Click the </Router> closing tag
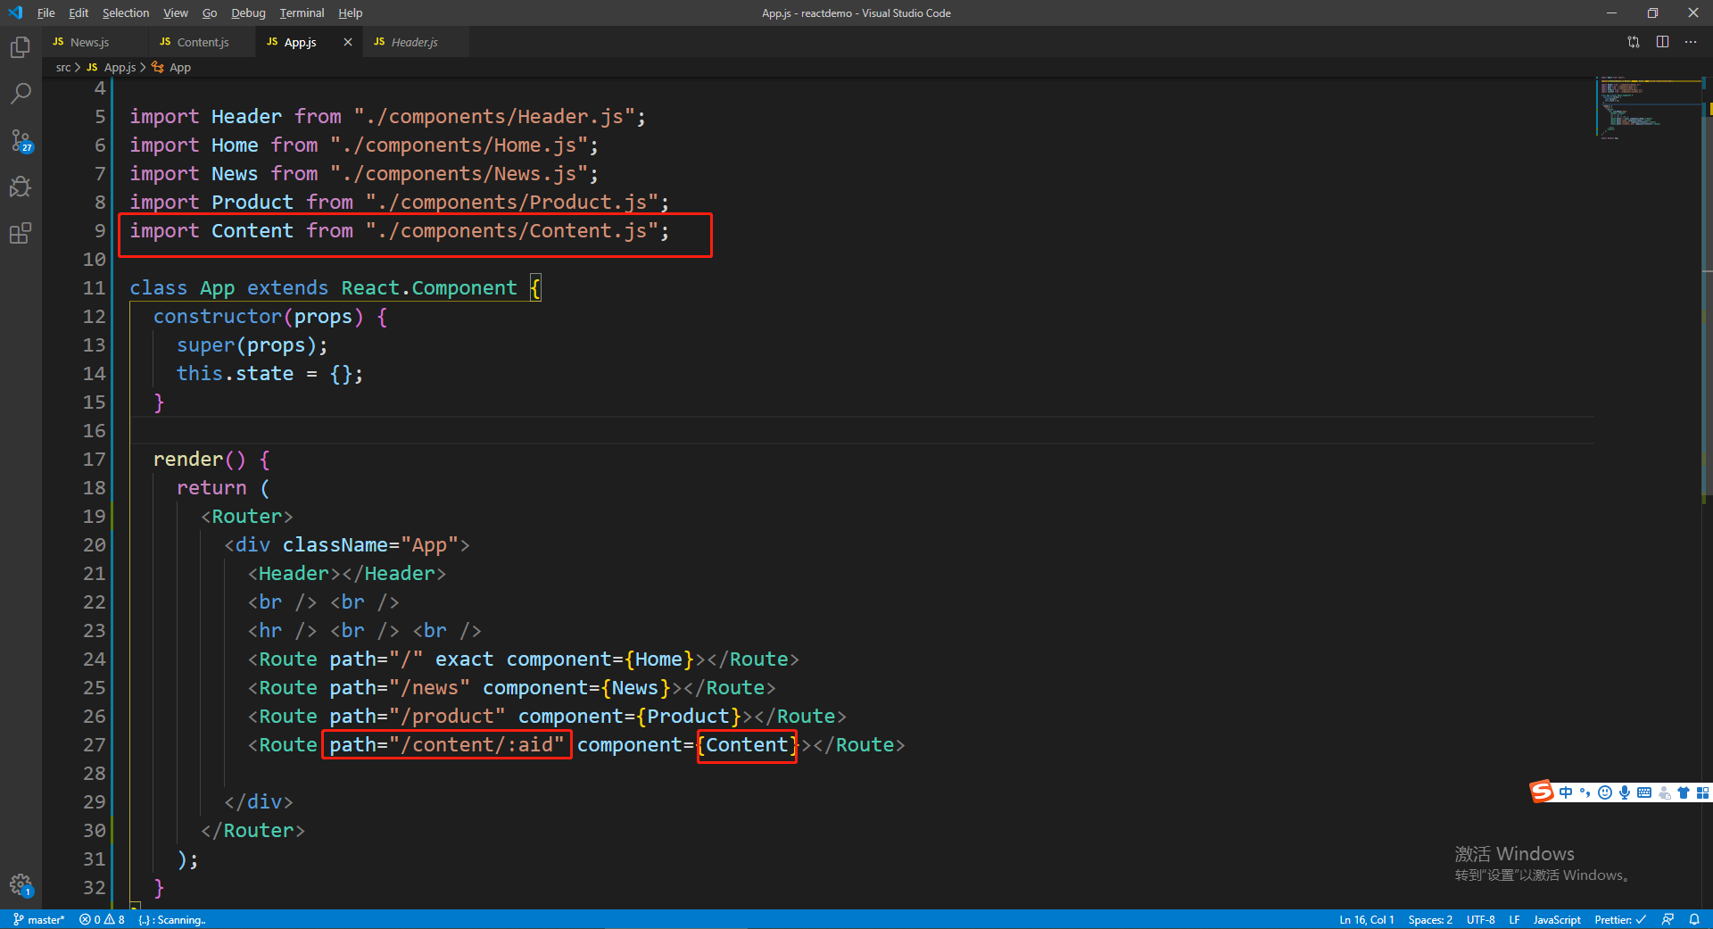The height and width of the screenshot is (929, 1713). (x=252, y=831)
